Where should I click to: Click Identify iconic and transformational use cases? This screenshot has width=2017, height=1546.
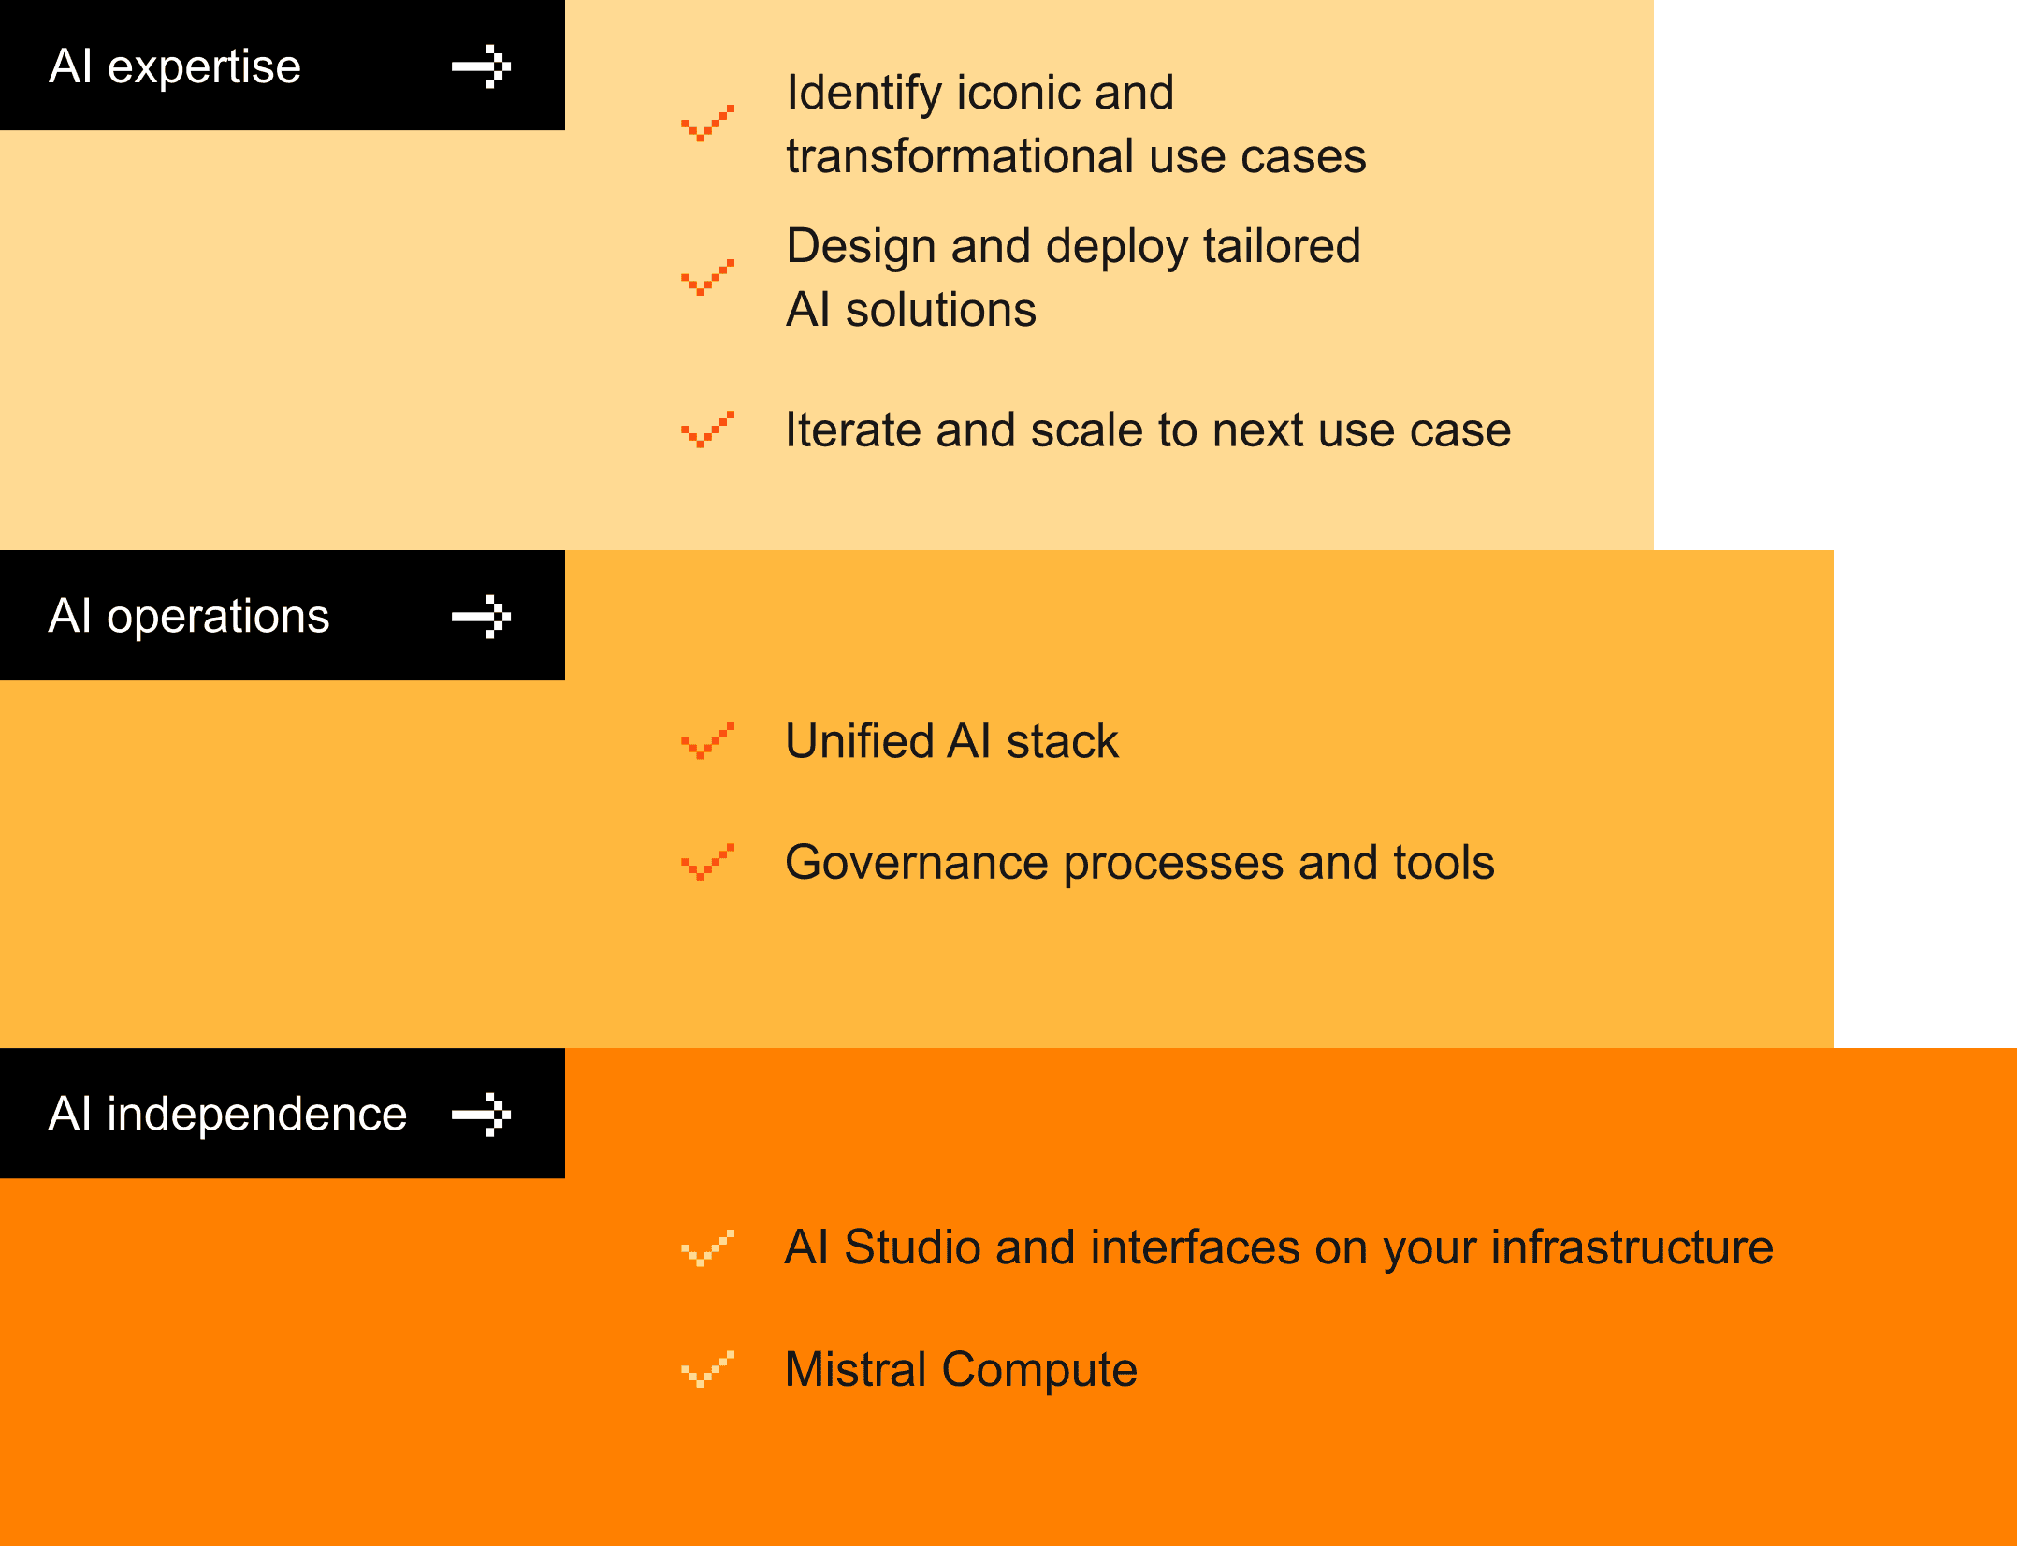[1076, 124]
